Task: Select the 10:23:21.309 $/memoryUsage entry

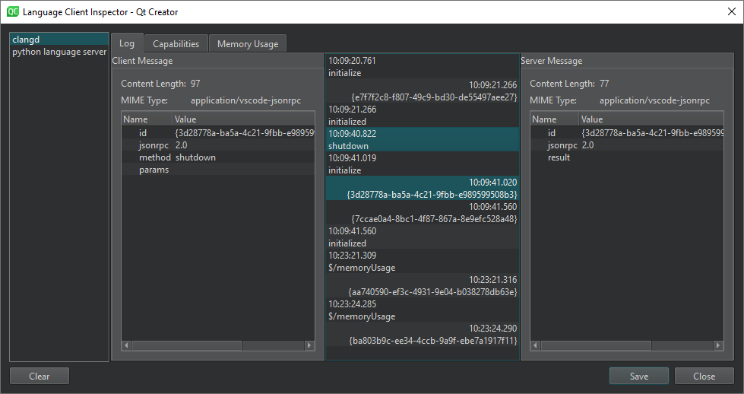Action: [x=422, y=262]
